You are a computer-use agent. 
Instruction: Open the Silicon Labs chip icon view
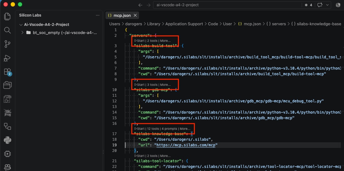click(x=8, y=154)
